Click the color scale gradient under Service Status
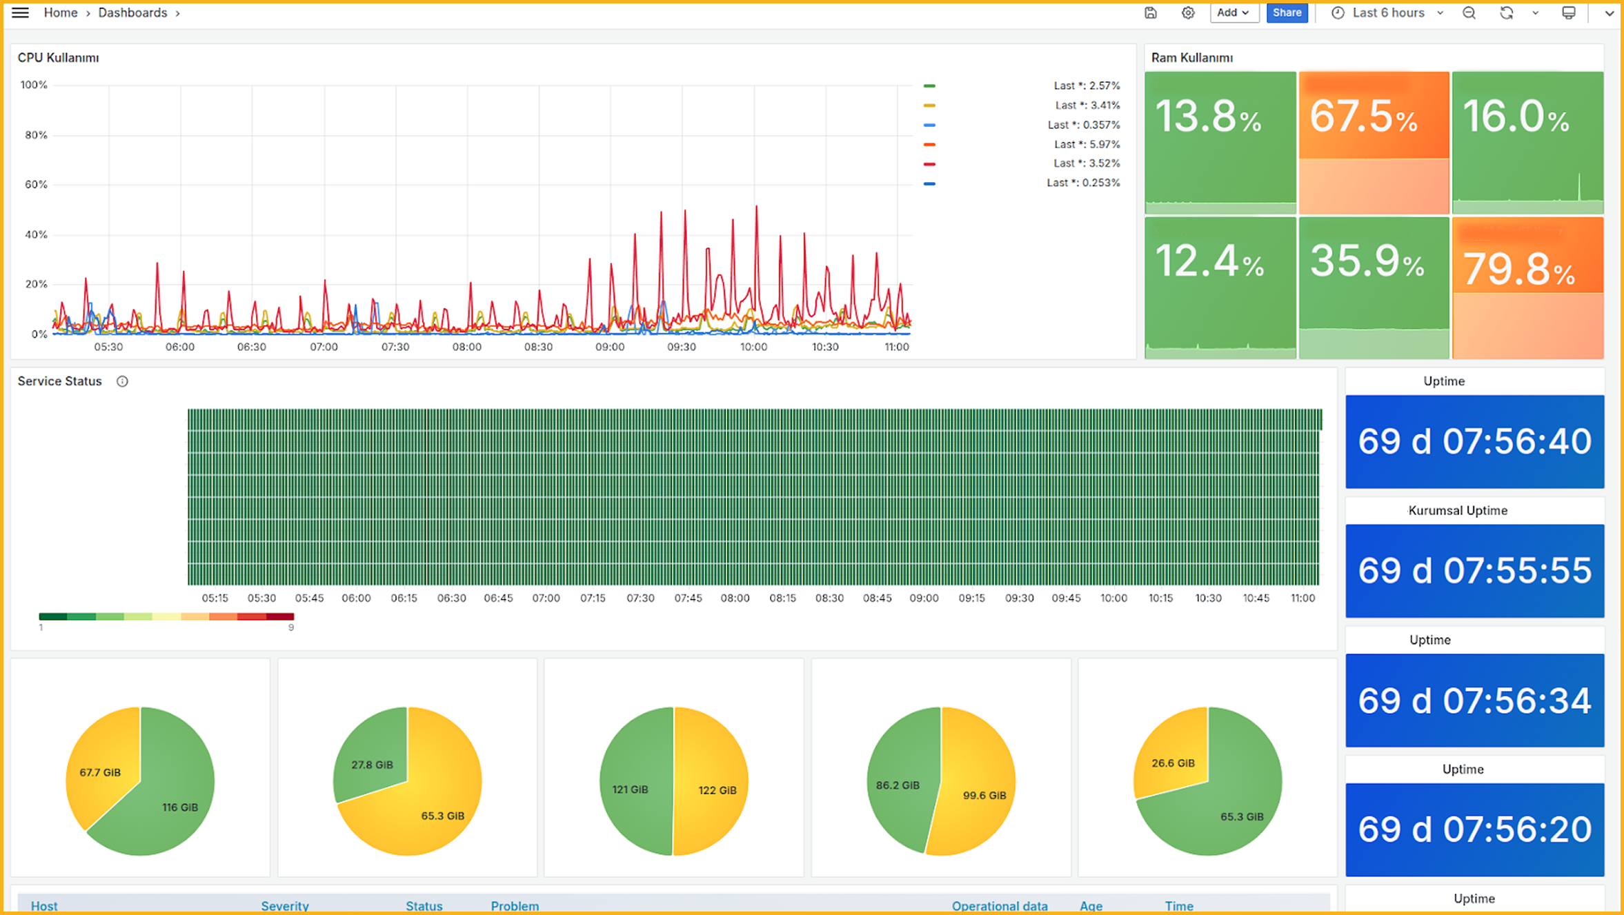 point(166,616)
